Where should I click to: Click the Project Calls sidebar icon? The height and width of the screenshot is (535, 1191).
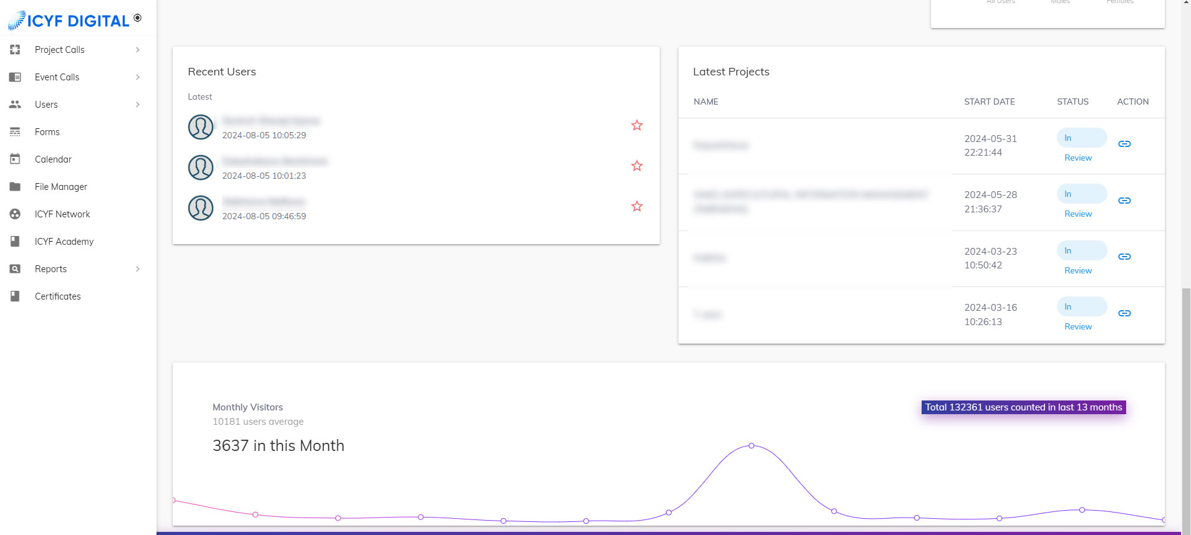click(15, 50)
